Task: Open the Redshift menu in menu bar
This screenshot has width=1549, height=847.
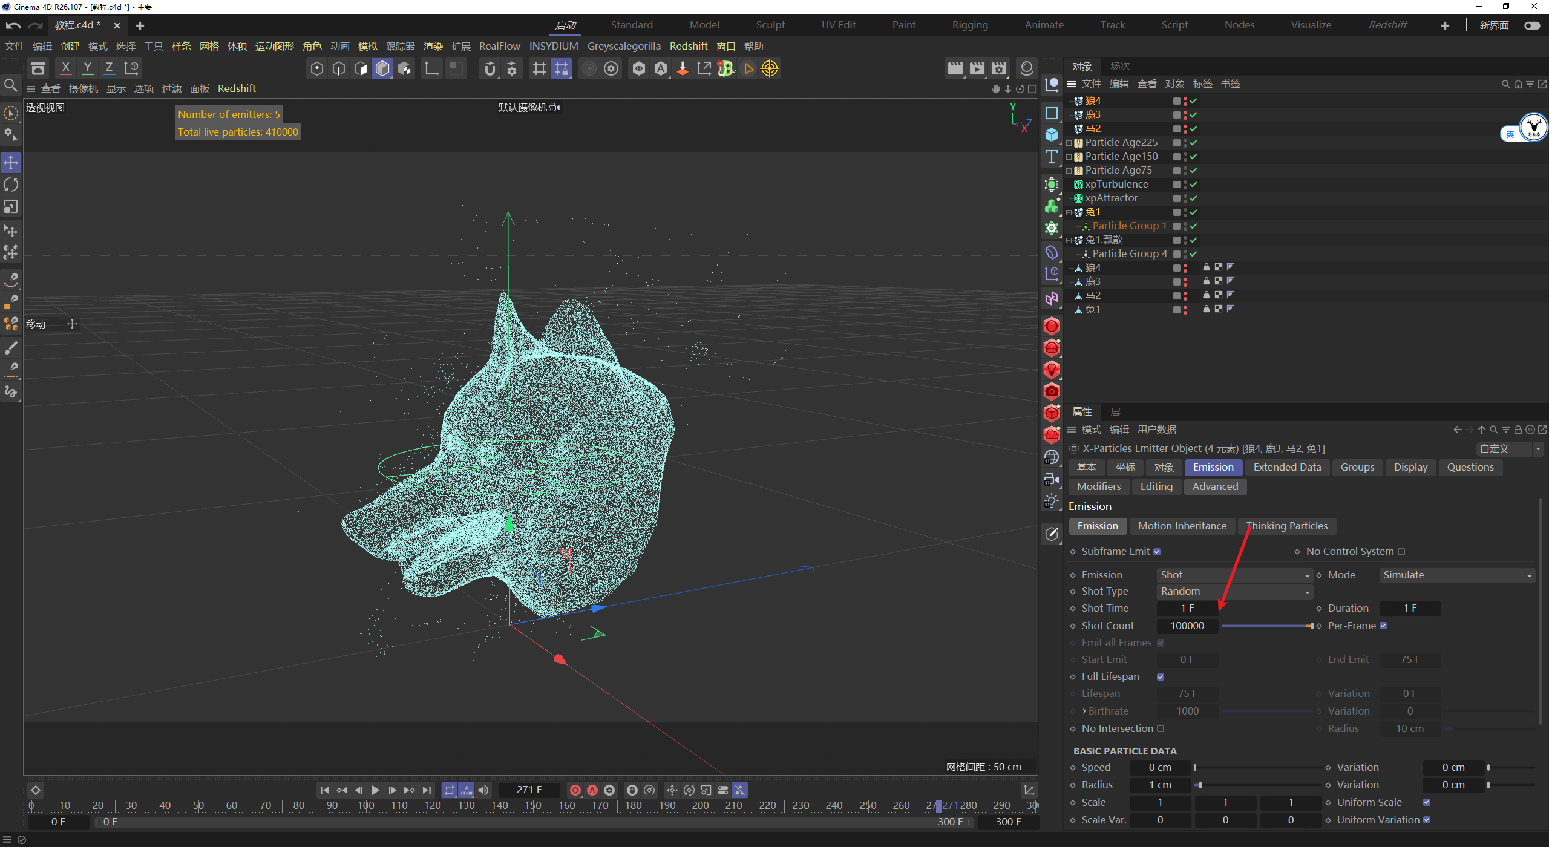Action: click(688, 46)
